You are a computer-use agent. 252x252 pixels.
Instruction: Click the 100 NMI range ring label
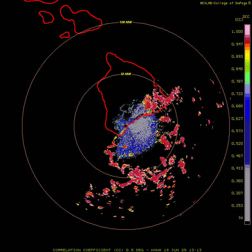click(126, 22)
